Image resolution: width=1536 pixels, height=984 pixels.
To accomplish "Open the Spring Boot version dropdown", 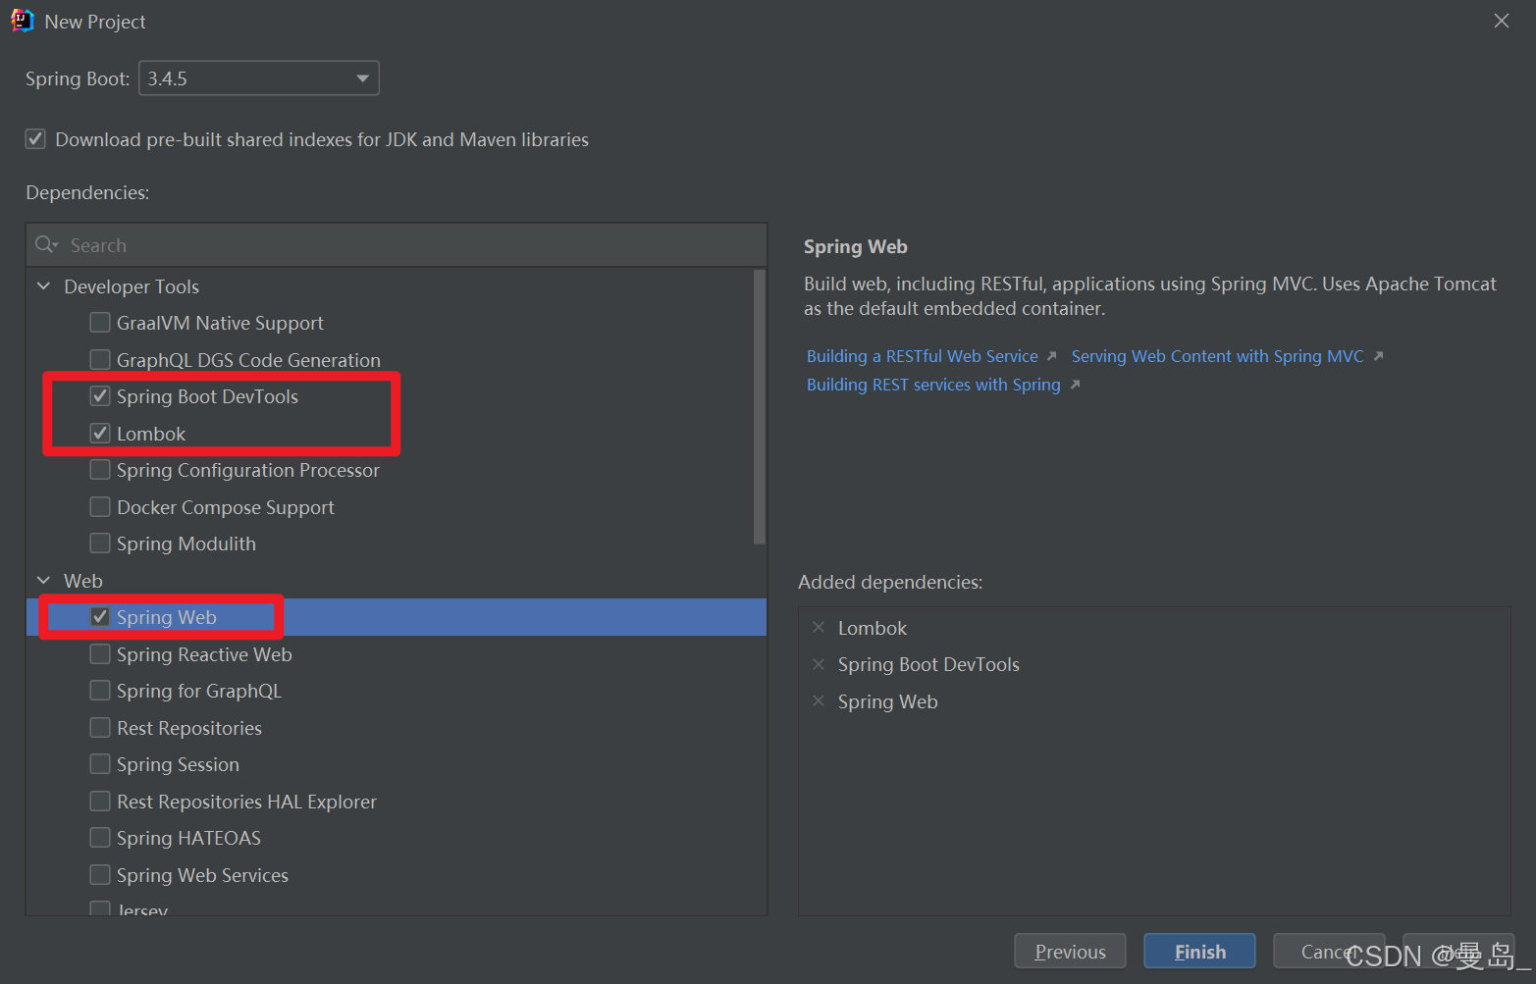I will coord(259,78).
